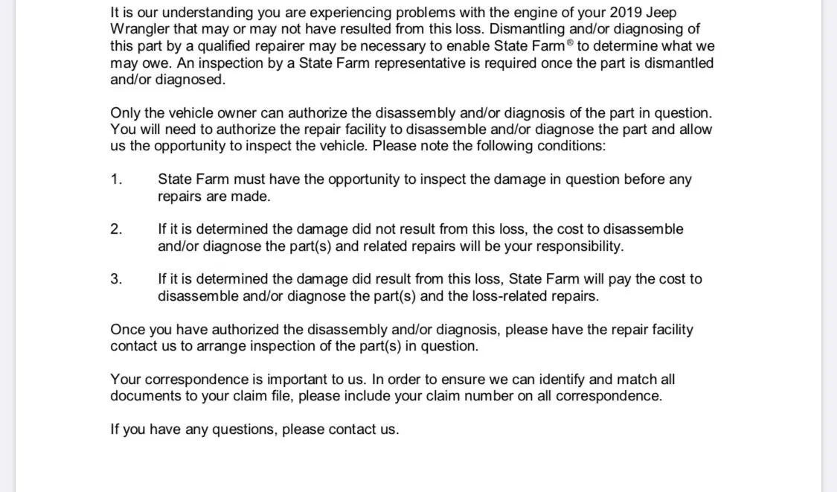This screenshot has width=837, height=492.
Task: Click the numeral 1 list marker
Action: [x=116, y=179]
